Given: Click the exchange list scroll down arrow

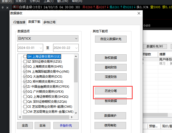Looking at the screenshot, I should pyautogui.click(x=76, y=113).
